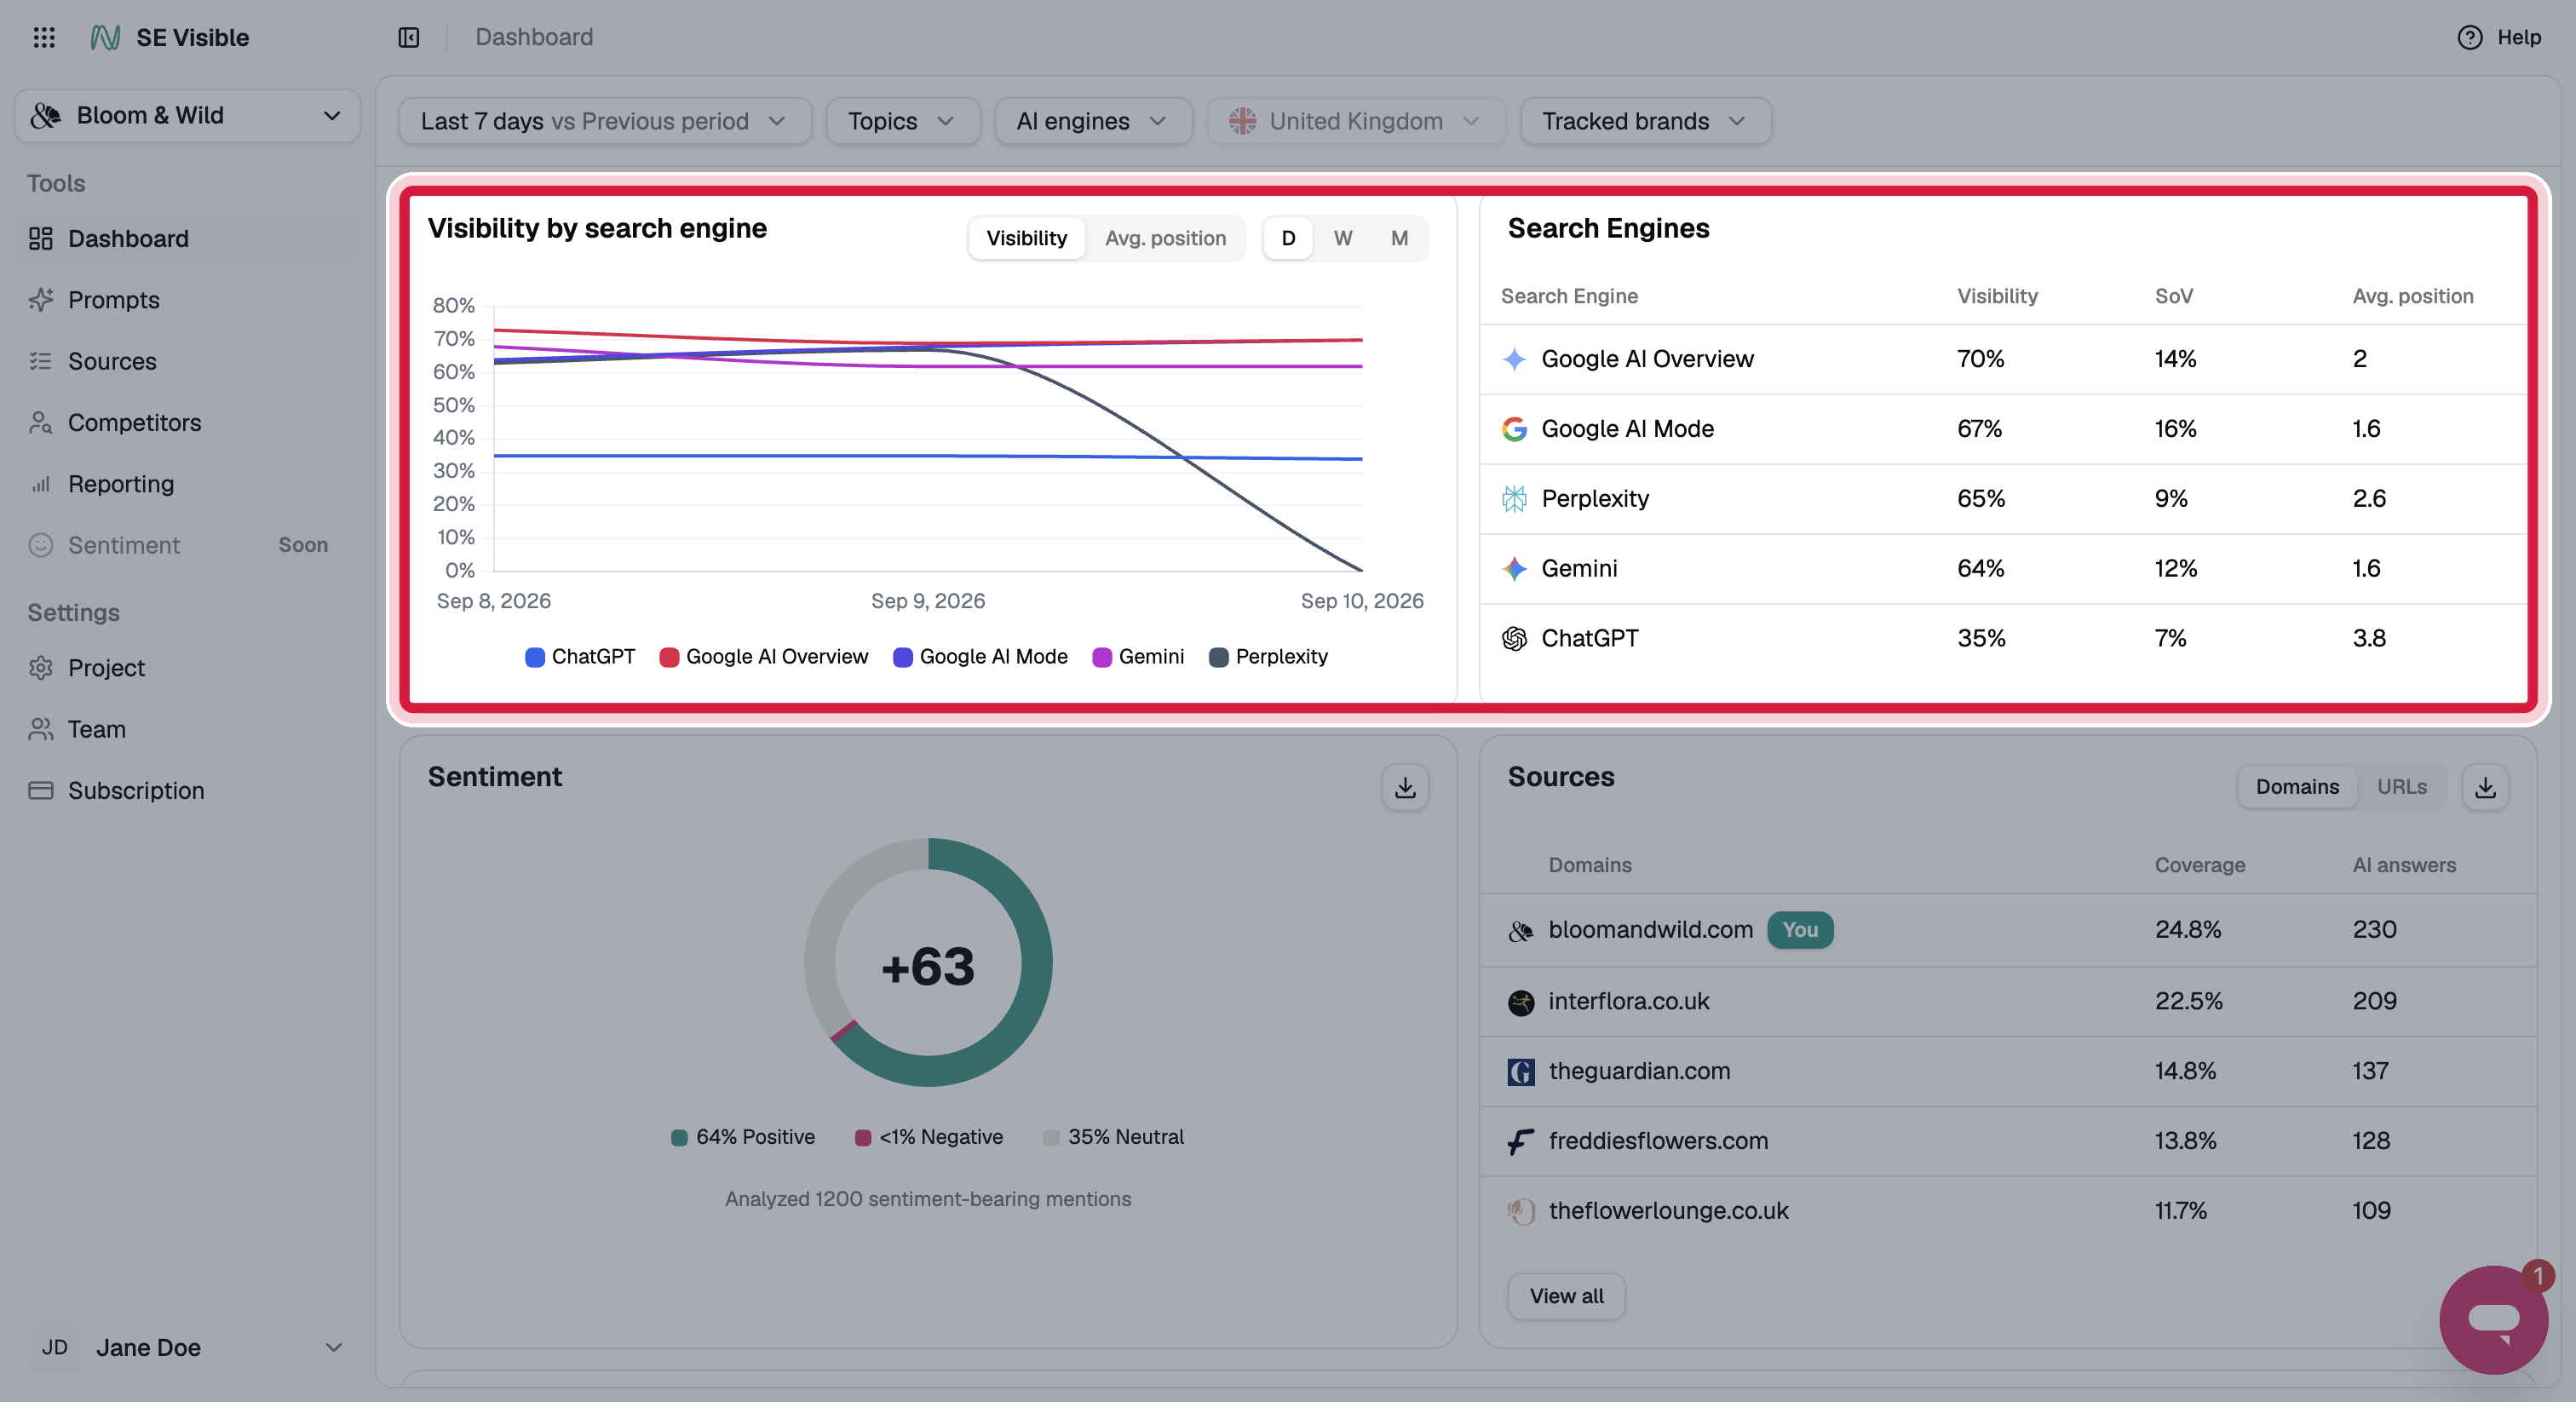Sort by Avg. position column header

pos(2412,296)
